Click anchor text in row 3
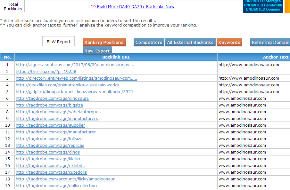Image resolution: width=290 pixels, height=190 pixels. 249,78
